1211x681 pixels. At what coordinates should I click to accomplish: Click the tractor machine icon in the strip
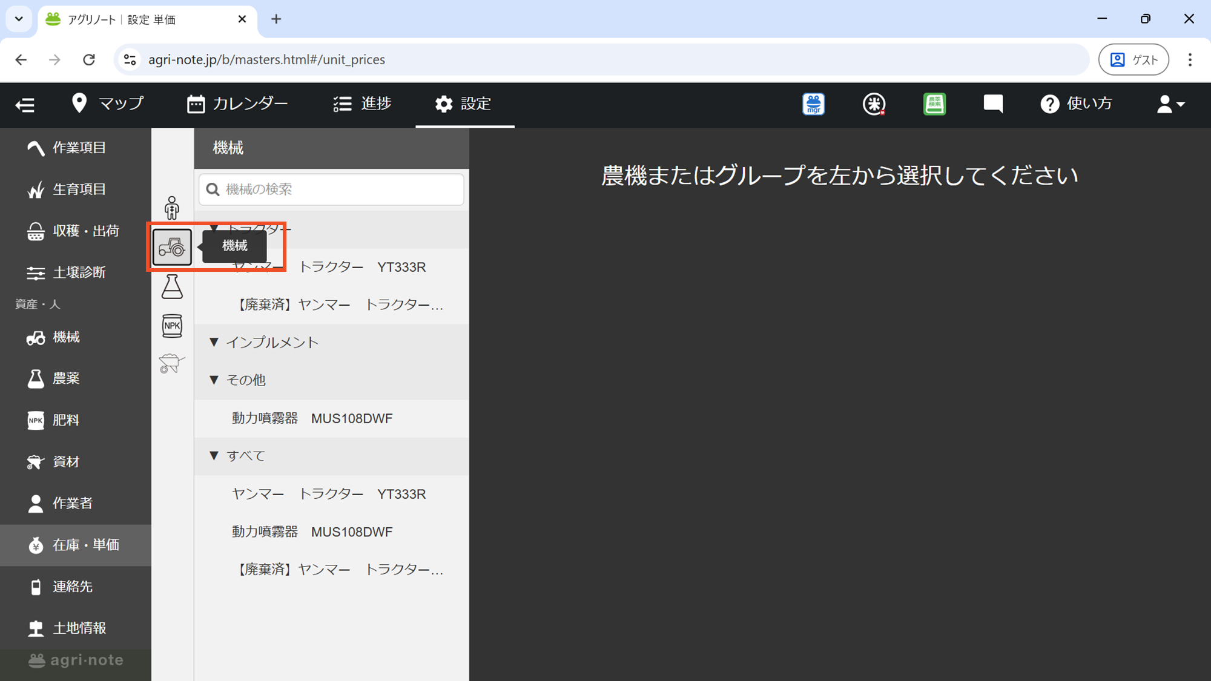(172, 247)
